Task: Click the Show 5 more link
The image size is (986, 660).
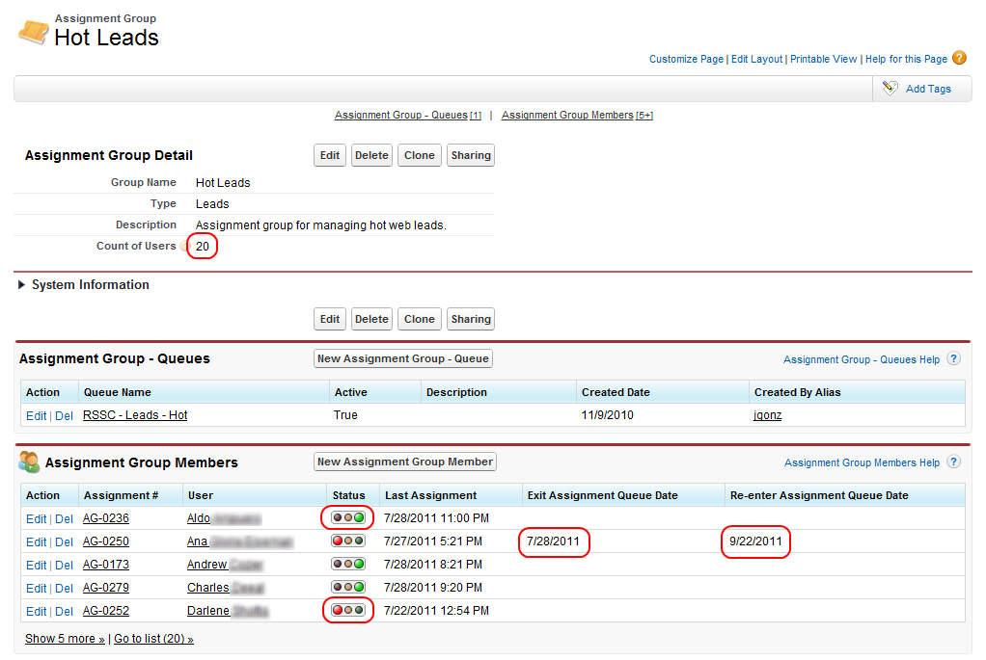Action: (x=60, y=639)
